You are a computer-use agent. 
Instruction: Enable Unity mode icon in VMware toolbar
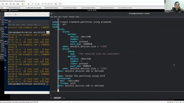click(51, 4)
